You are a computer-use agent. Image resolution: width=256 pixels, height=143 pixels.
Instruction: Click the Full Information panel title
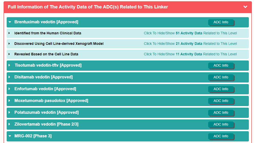click(88, 7)
